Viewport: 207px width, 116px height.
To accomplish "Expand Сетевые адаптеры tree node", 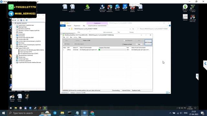I will click(x=15, y=59).
